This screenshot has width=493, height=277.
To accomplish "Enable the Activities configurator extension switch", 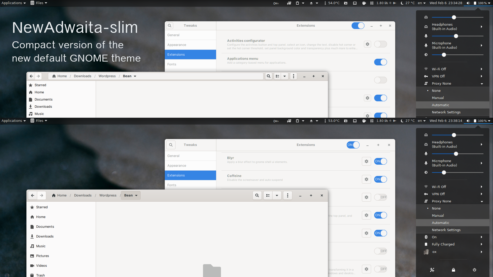I will click(380, 44).
